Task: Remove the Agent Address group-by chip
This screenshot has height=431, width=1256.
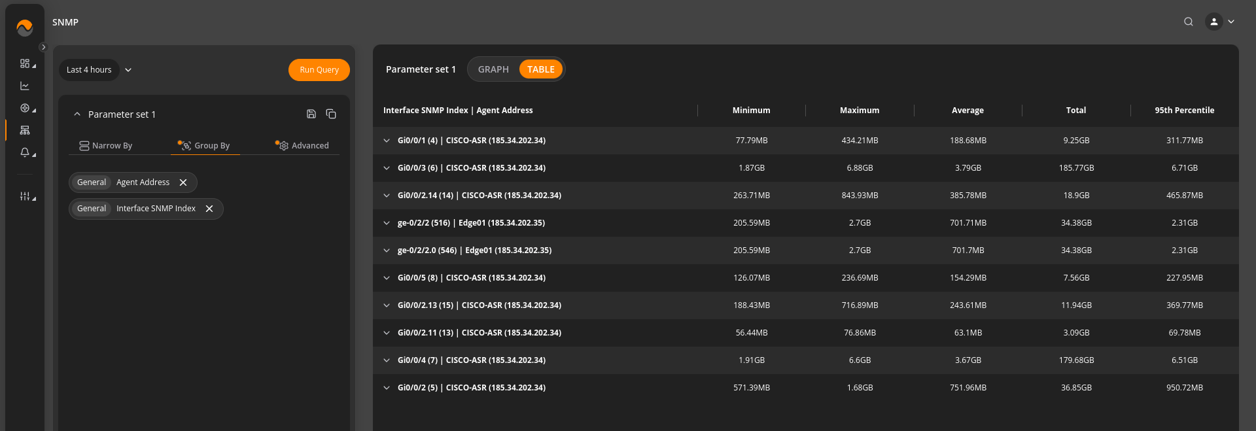Action: (183, 182)
